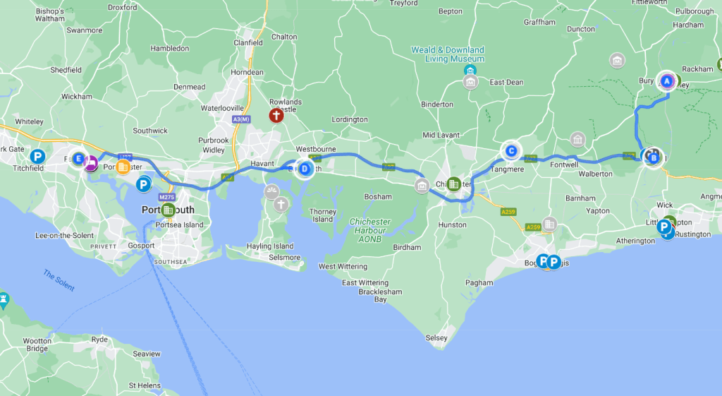Viewport: 722px width, 396px height.
Task: Select waypoint E marker at route end
Action: pyautogui.click(x=78, y=159)
